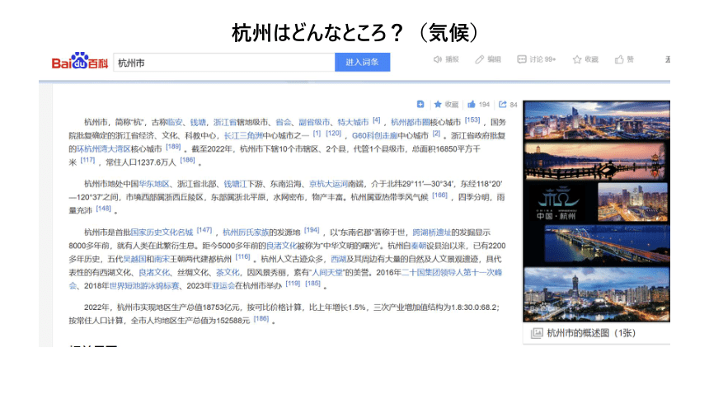
Task: Open the illuminated bridge night photo
Action: [607, 244]
